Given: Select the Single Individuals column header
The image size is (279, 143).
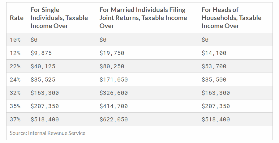Looking at the screenshot, I should [59, 18].
